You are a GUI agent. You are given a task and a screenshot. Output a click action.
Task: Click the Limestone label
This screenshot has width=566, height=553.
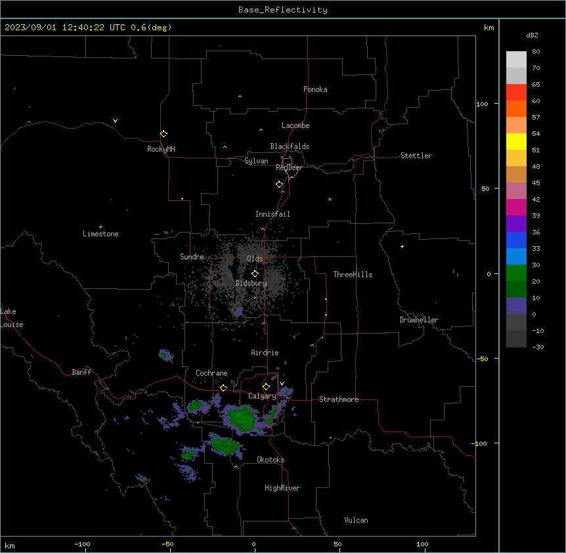tap(100, 234)
